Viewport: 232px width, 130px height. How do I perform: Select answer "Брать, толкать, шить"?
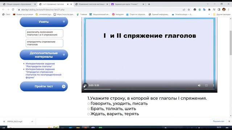tap(88, 109)
